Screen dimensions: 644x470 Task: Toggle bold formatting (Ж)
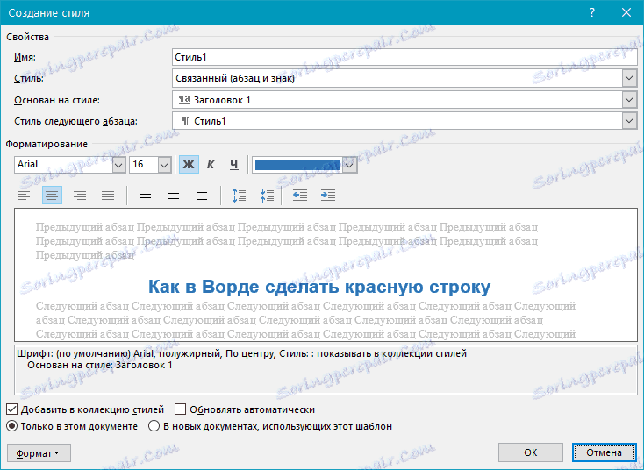(x=189, y=165)
